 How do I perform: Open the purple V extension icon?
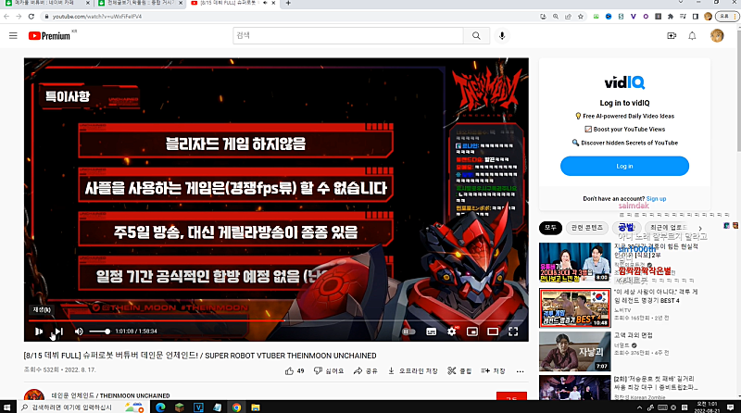634,16
